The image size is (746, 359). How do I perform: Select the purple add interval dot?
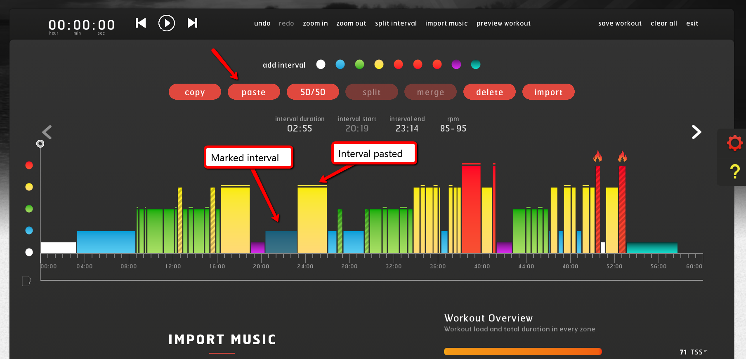coord(456,65)
